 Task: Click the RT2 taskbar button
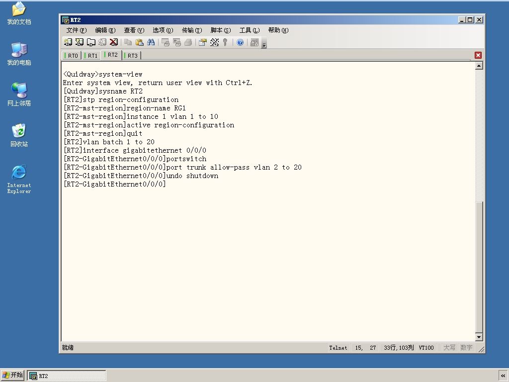[x=67, y=376]
